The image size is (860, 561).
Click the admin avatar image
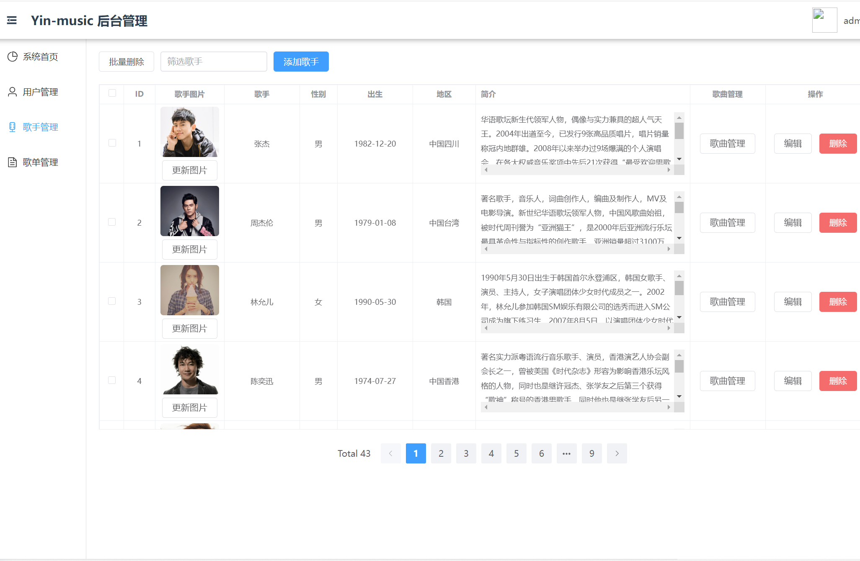coord(824,20)
